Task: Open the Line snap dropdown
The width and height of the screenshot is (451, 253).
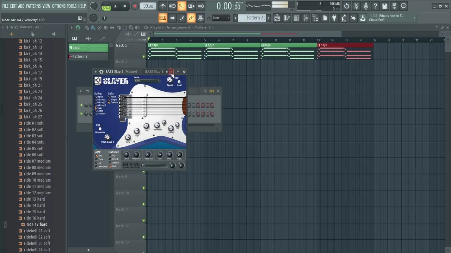Action: (221, 18)
